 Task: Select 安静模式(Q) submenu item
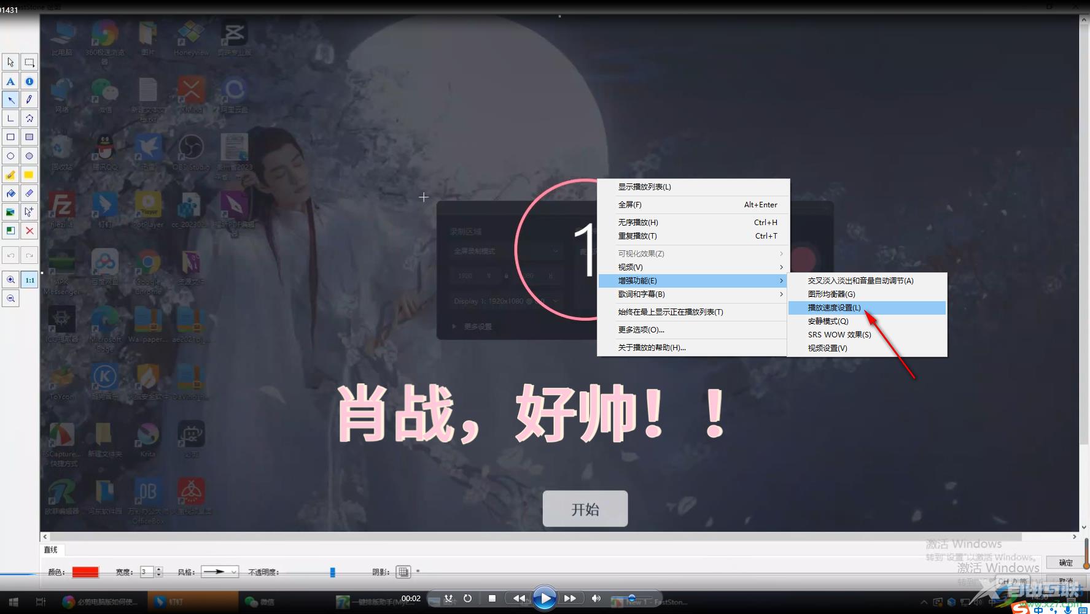[x=867, y=321]
